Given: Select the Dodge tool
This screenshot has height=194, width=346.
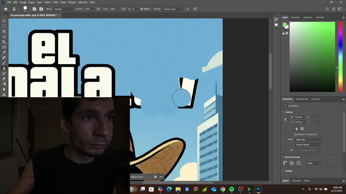Looking at the screenshot, I should point(4,94).
